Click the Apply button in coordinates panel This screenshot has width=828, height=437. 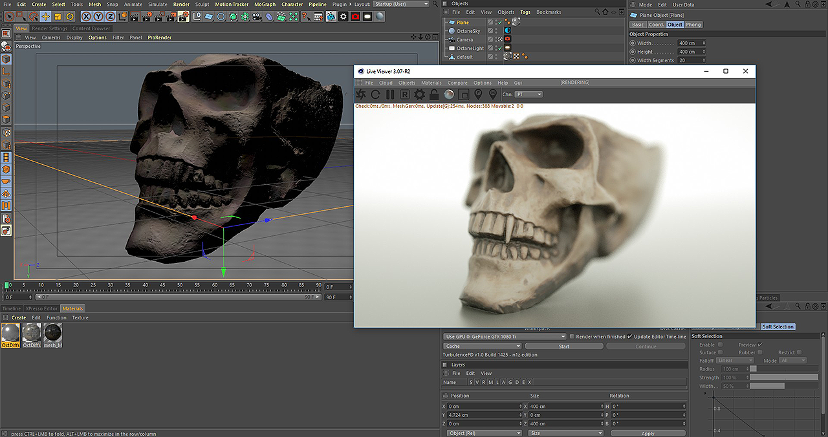648,433
